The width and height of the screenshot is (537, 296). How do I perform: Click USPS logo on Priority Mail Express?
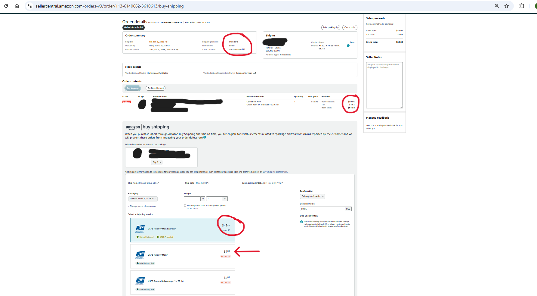click(x=140, y=229)
